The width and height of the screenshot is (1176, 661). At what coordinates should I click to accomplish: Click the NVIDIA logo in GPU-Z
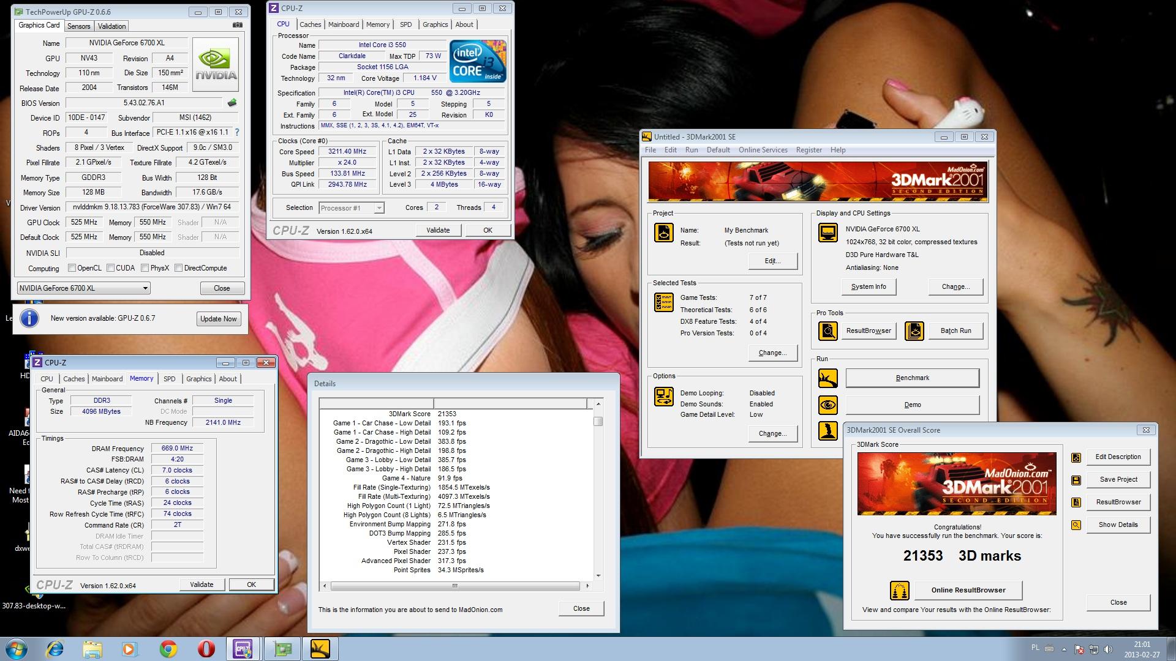(216, 65)
